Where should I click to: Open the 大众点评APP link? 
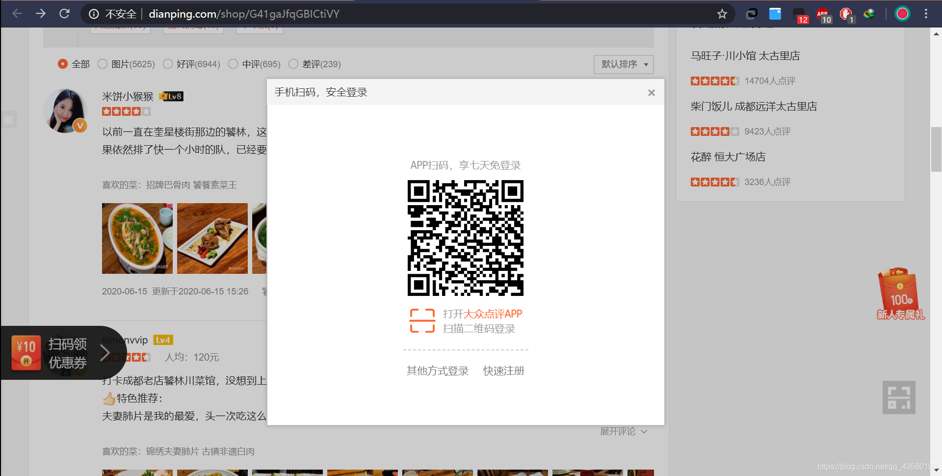(x=493, y=314)
